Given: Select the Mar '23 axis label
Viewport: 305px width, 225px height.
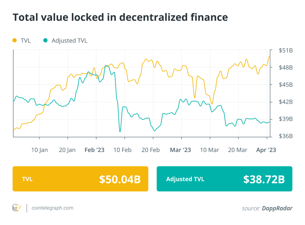Looking at the screenshot, I should click(180, 150).
